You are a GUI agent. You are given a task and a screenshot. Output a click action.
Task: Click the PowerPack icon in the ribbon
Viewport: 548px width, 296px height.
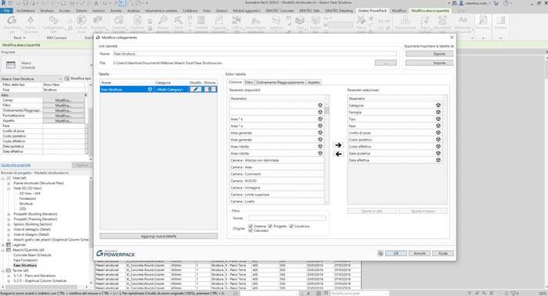click(x=12, y=20)
